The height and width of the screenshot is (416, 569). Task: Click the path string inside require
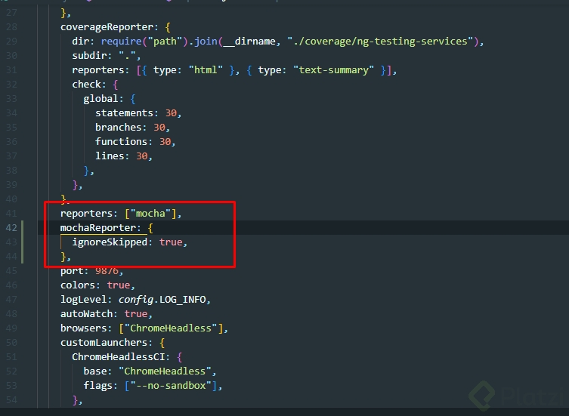[x=165, y=42]
